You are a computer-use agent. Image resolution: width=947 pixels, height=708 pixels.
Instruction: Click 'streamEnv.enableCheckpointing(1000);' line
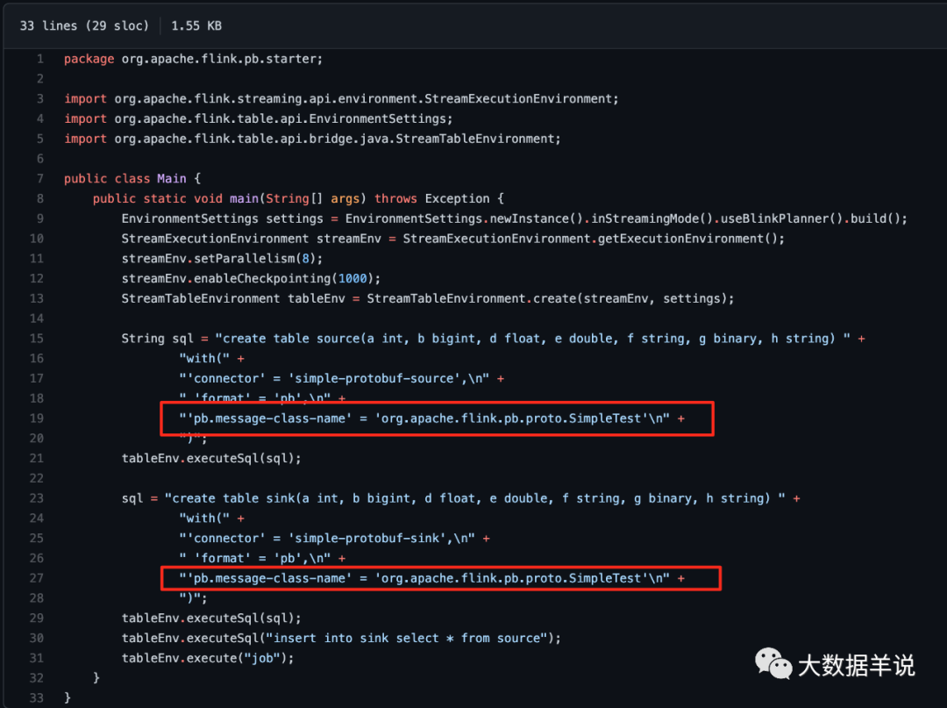tap(251, 278)
